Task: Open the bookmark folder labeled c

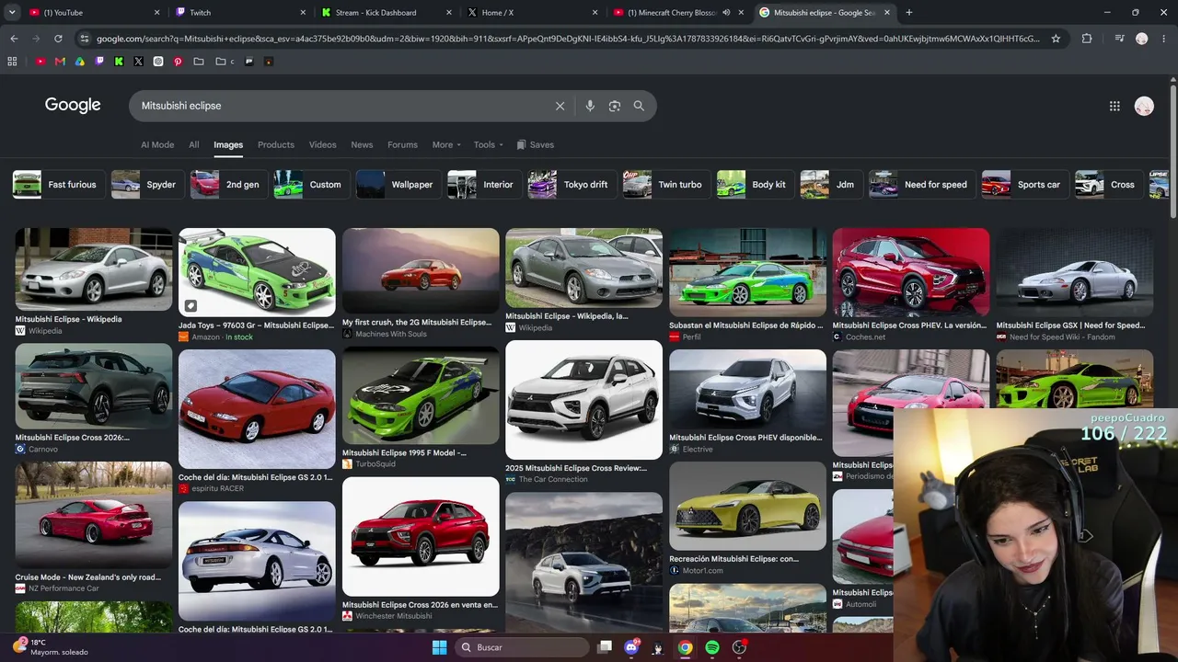Action: click(x=225, y=62)
